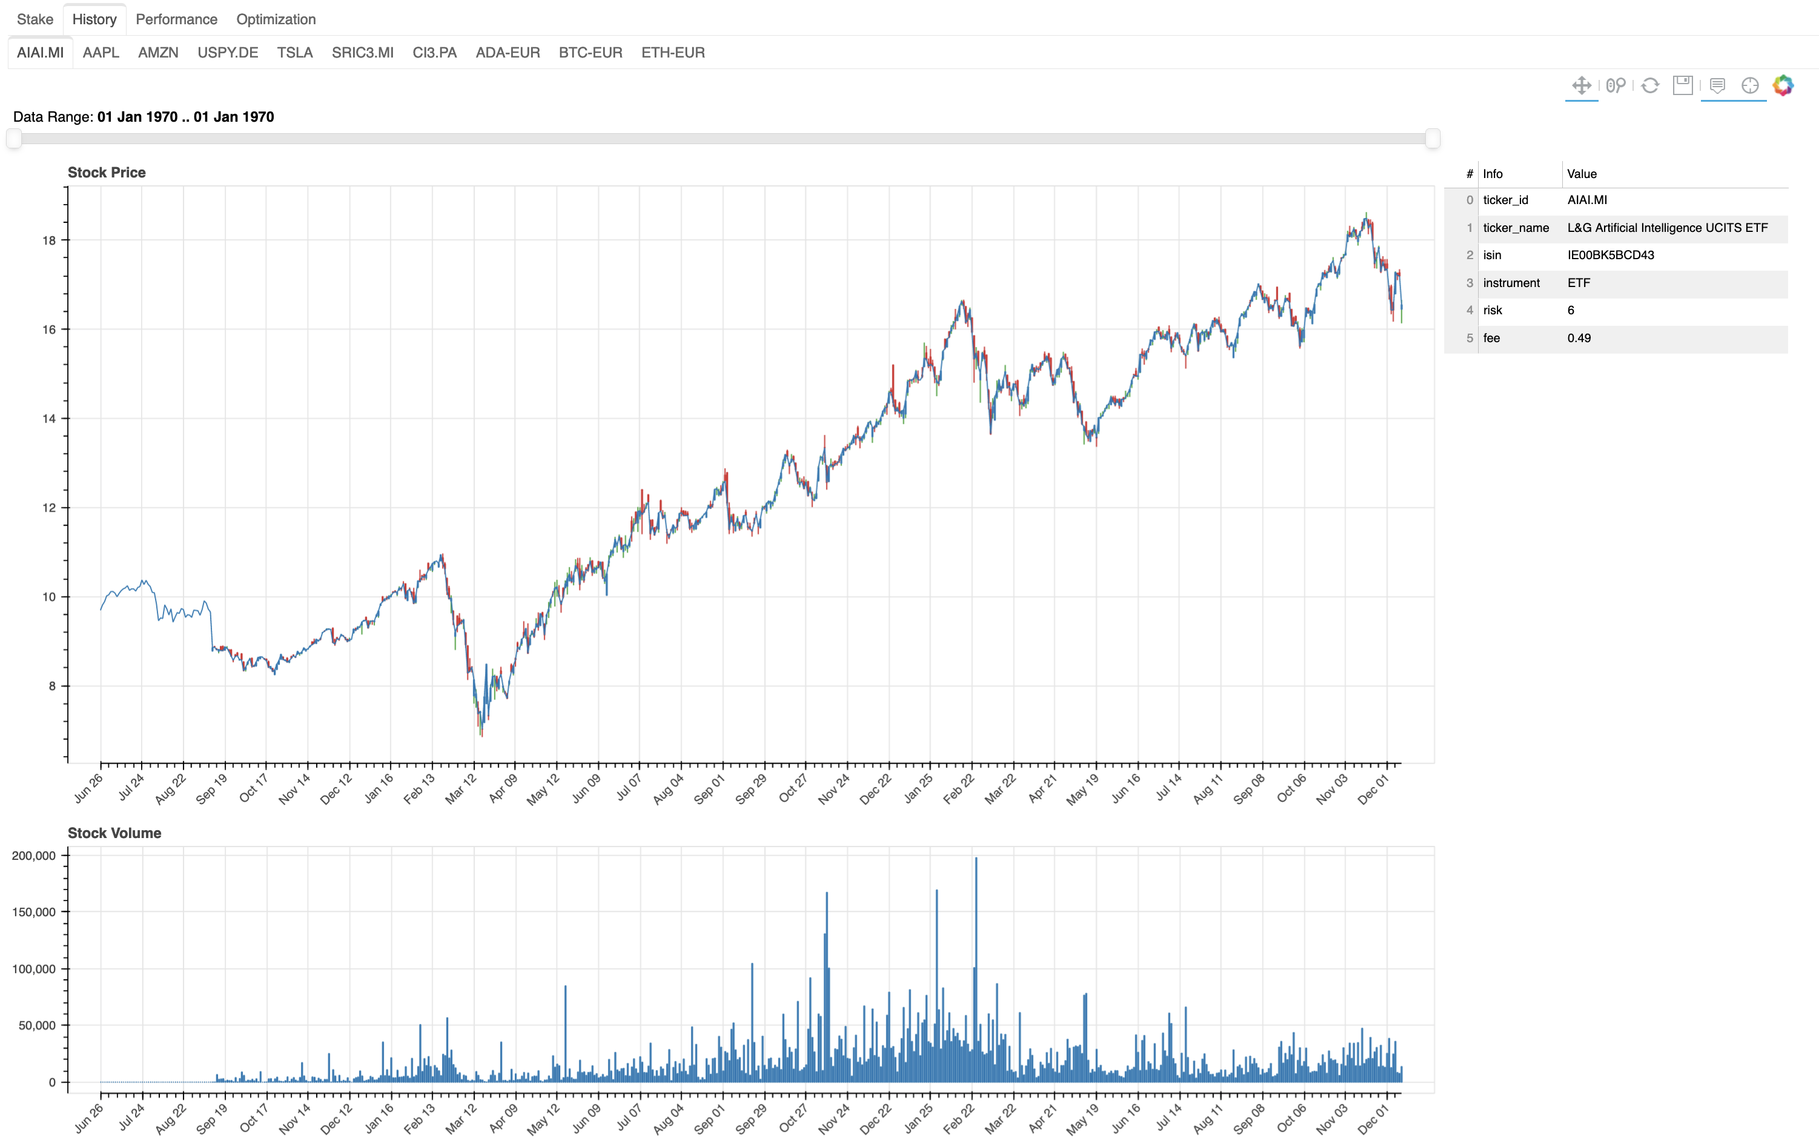Show the ETH-EUR ticker tab
1819x1142 pixels.
(x=672, y=53)
